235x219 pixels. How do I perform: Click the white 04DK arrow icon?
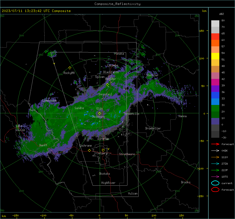(215, 151)
